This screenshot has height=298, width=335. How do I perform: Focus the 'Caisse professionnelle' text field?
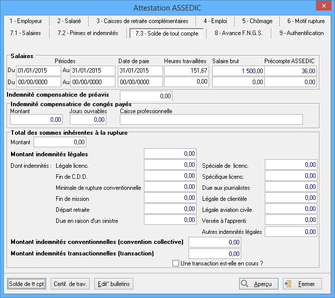point(211,119)
